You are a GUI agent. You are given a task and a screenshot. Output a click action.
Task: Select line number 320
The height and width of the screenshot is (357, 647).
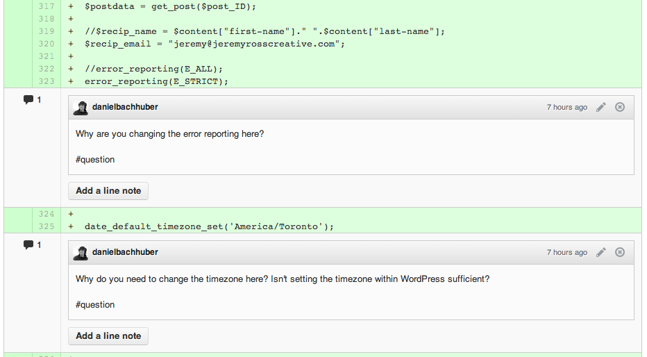tap(47, 44)
